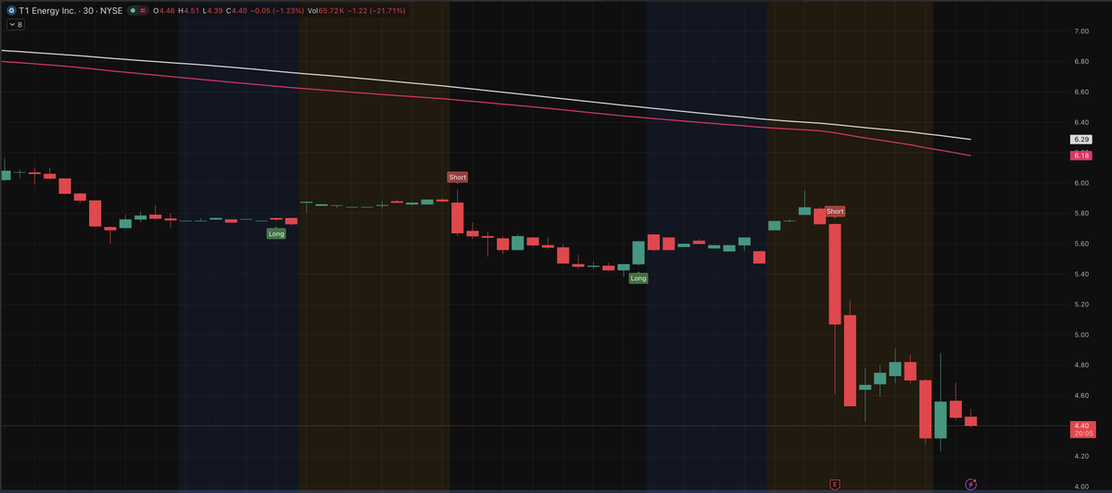The height and width of the screenshot is (493, 1112).
Task: Click the current price label 4.40
Action: point(1080,425)
